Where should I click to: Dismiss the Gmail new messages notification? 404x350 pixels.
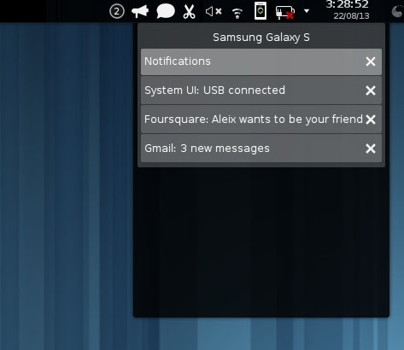point(371,149)
